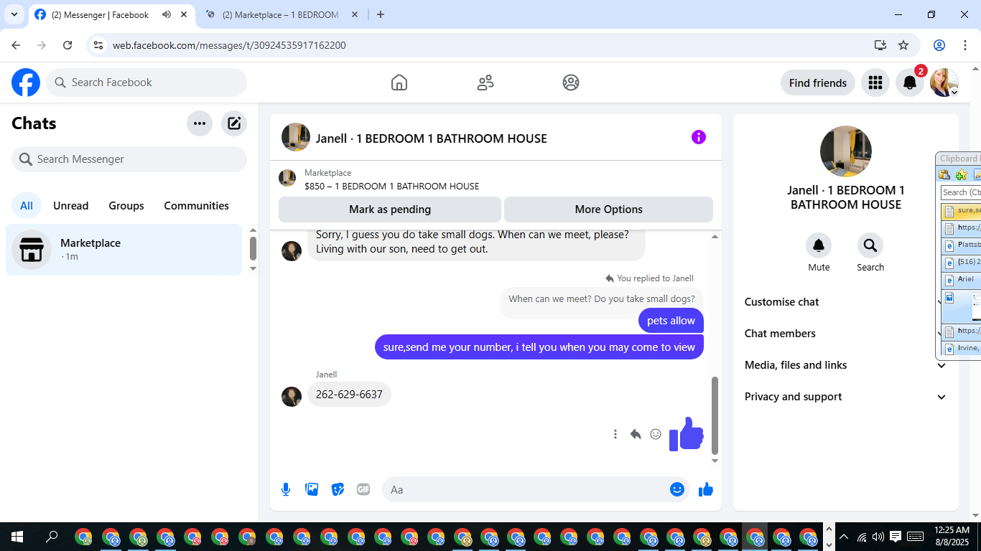981x551 pixels.
Task: Open Chrome tab search dropdown
Action: [14, 14]
